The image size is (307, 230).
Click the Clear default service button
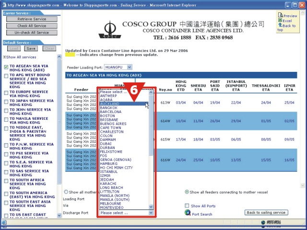click(x=49, y=48)
